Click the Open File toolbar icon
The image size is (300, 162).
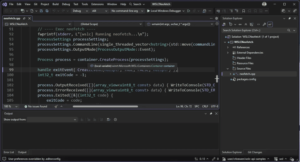tap(32, 11)
